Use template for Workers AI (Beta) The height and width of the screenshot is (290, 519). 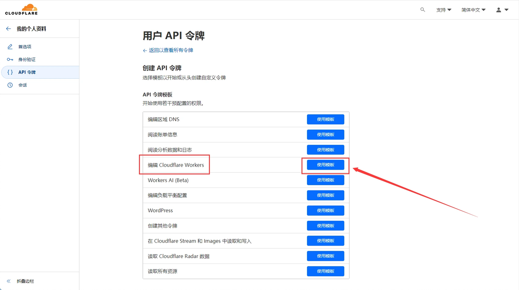[x=325, y=180]
